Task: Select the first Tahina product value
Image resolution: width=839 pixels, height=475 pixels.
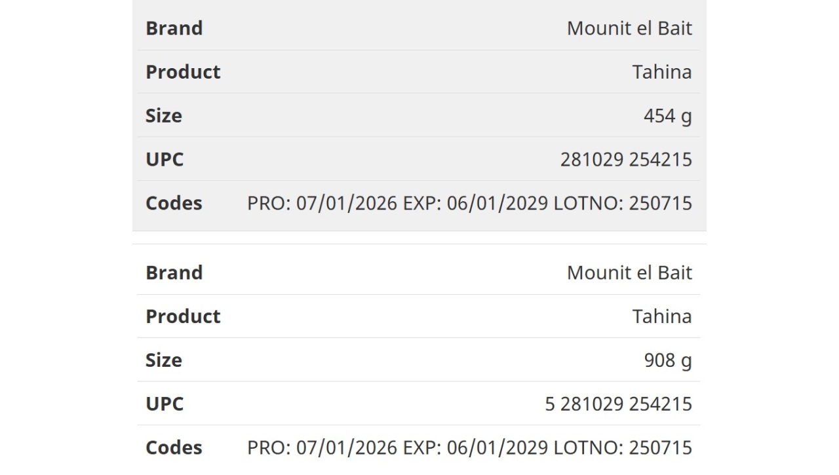Action: click(x=662, y=71)
